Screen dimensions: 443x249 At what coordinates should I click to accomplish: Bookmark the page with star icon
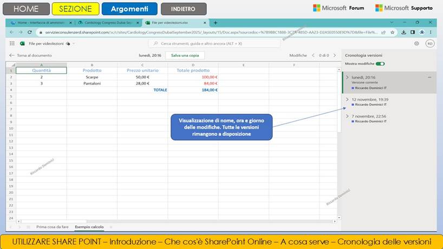tap(393, 32)
